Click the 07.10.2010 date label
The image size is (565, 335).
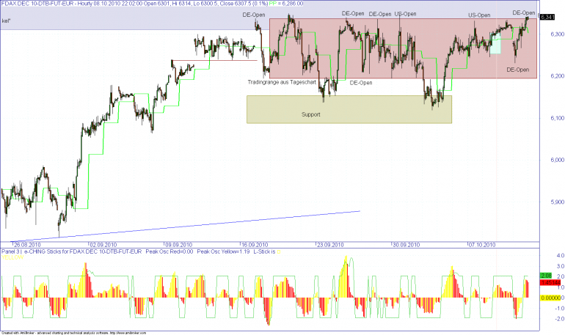pos(482,245)
